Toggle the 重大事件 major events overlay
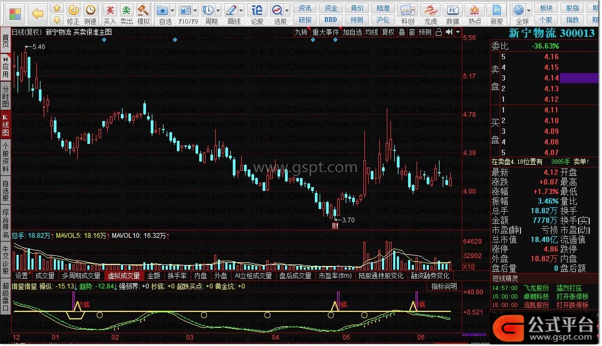 (326, 33)
